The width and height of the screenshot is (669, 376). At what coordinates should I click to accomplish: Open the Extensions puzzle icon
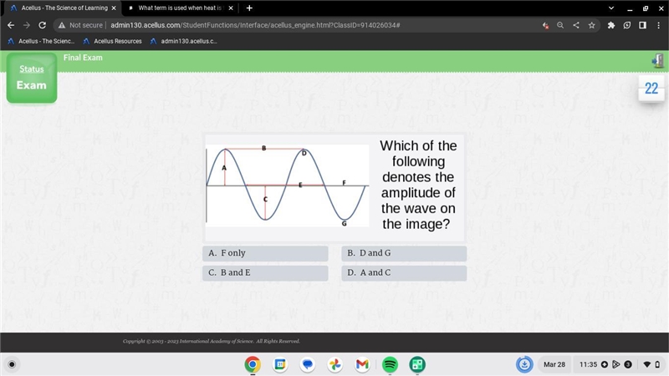point(611,25)
